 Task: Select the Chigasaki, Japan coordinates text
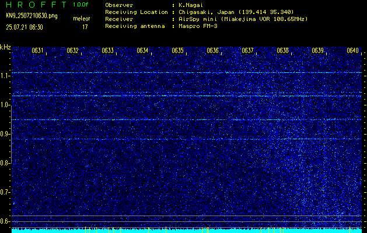[x=236, y=12]
